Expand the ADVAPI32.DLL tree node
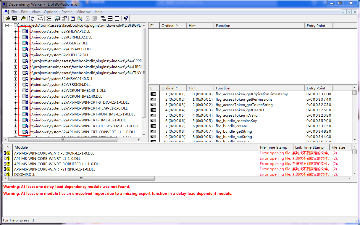The width and height of the screenshot is (360, 225). tap(15, 49)
